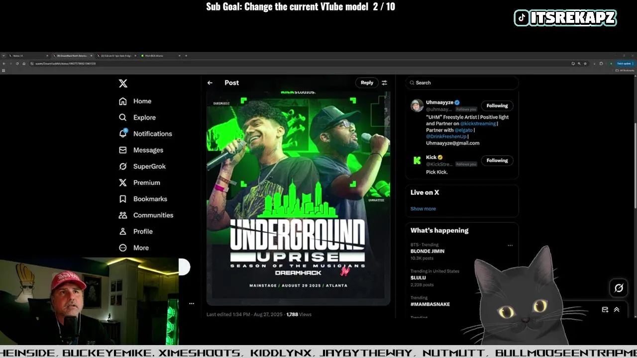The width and height of the screenshot is (637, 358).
Task: Open the apps shortcut in bookmarks bar
Action: point(3,71)
